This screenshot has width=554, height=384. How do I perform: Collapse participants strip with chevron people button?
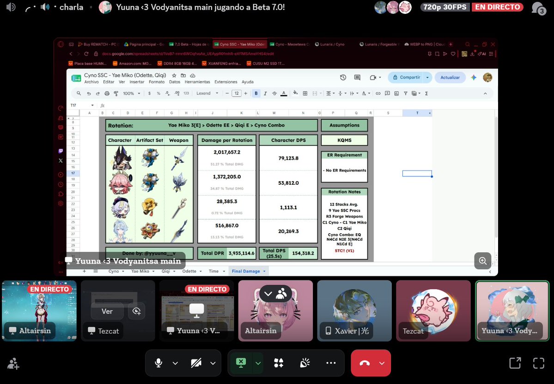275,293
